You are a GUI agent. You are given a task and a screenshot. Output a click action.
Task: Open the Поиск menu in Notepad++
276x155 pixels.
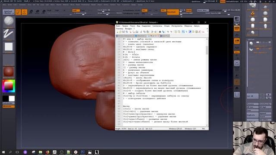(x=132, y=26)
